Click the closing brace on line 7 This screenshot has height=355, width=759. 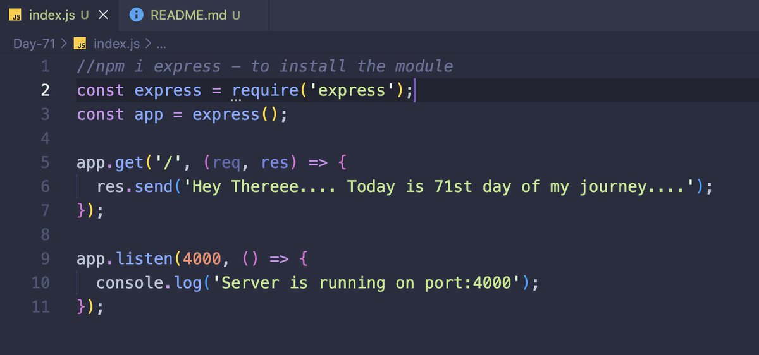pyautogui.click(x=81, y=210)
